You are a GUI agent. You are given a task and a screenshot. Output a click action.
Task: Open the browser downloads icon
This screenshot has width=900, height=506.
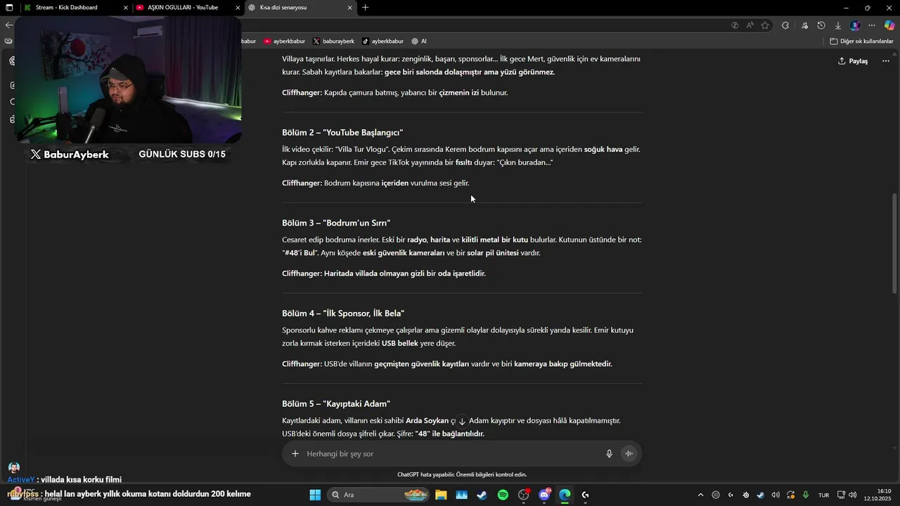tap(838, 25)
